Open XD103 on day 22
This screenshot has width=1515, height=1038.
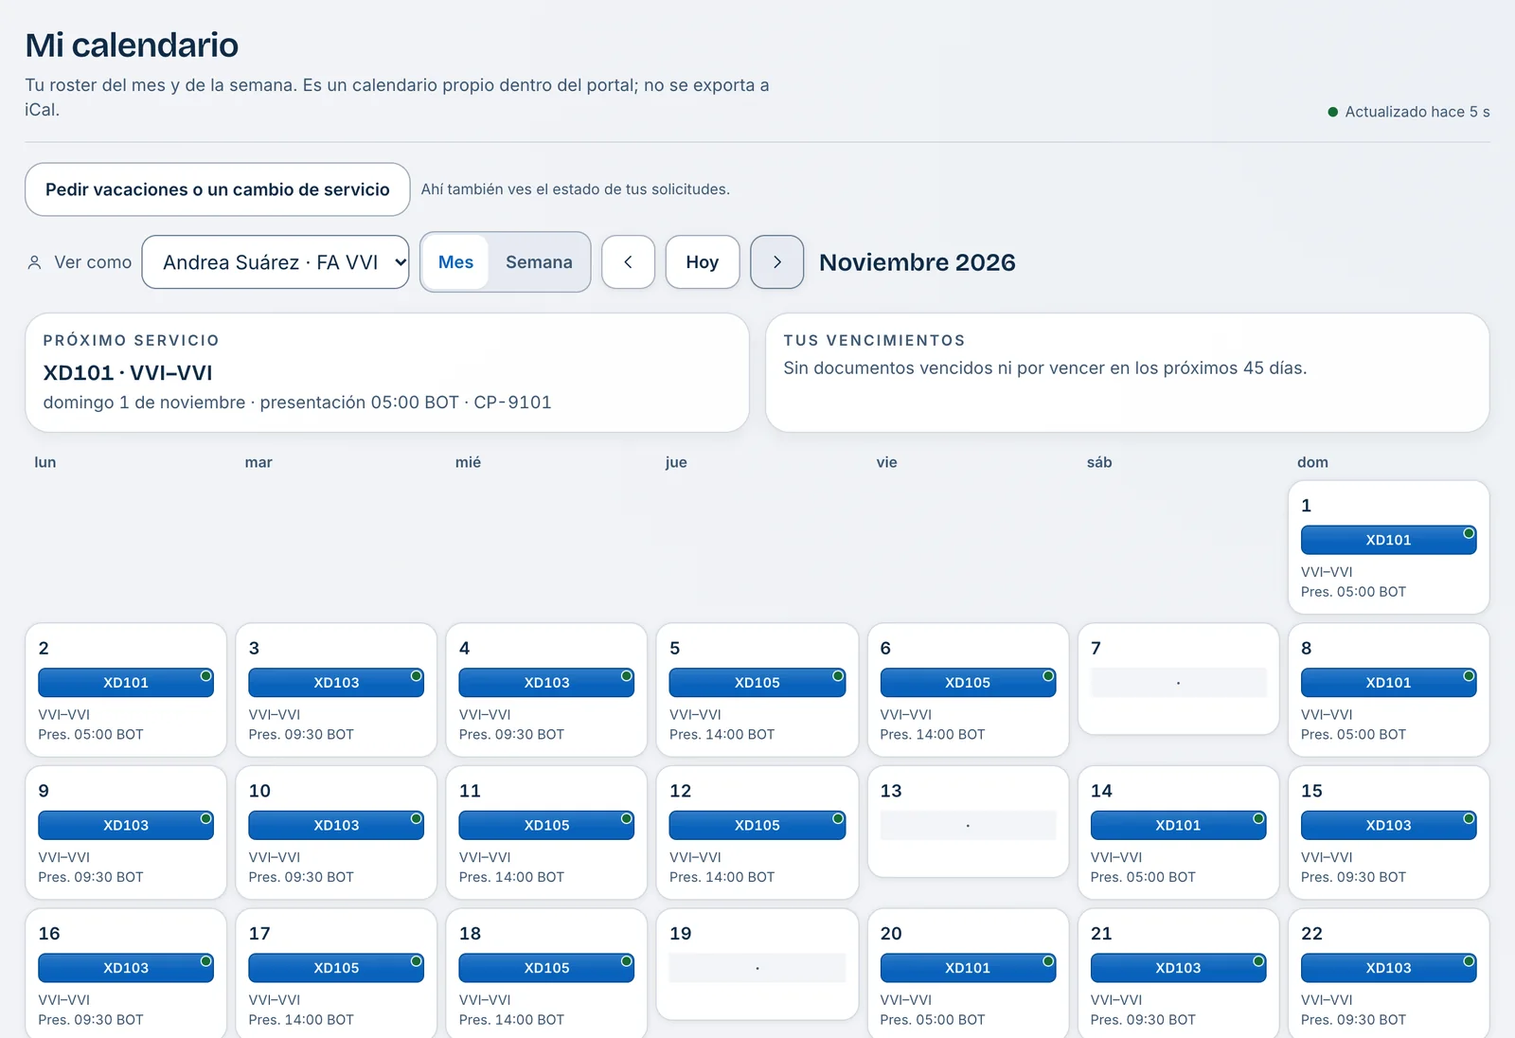1388,968
